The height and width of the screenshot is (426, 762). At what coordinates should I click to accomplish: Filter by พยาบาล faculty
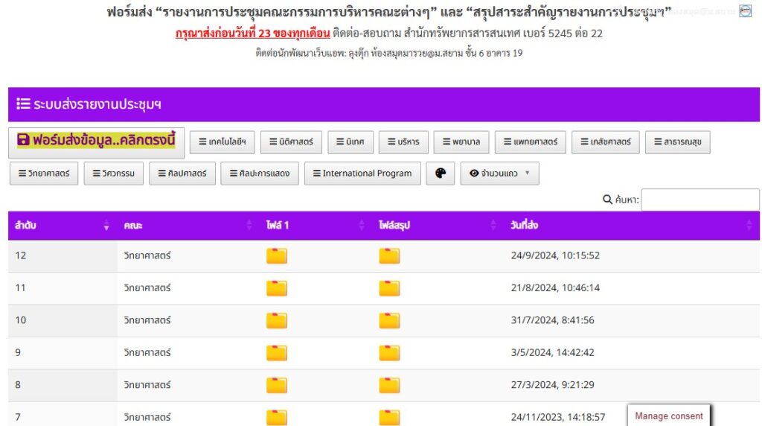(461, 142)
